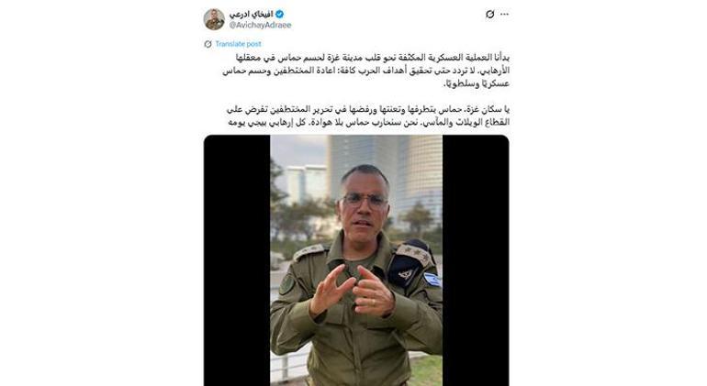Play the embedded video of the officer

pyautogui.click(x=356, y=260)
